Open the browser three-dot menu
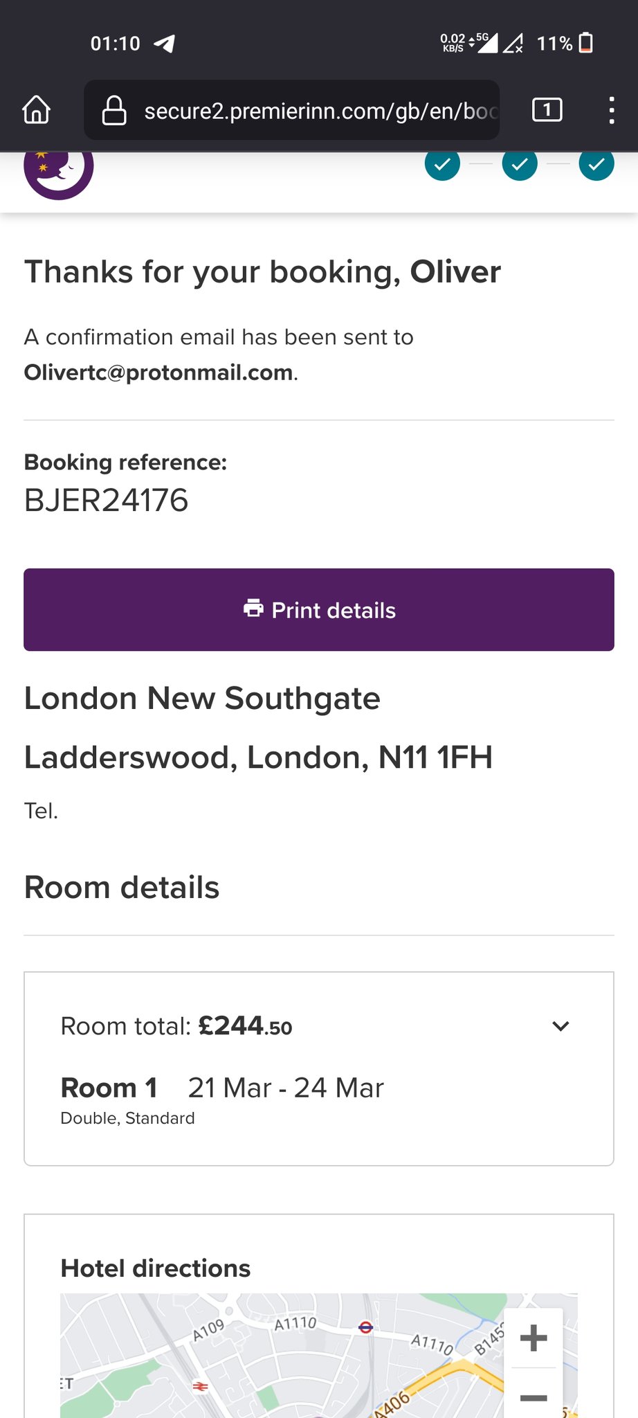The image size is (638, 1418). (x=611, y=111)
